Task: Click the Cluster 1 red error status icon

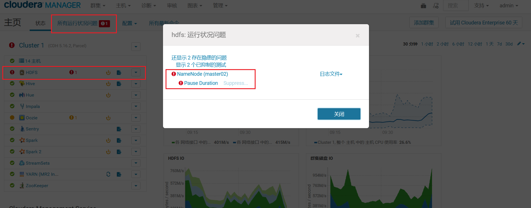Action: coord(12,45)
